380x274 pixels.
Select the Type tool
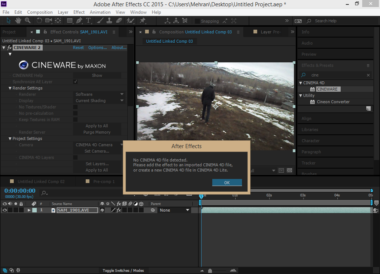click(88, 21)
